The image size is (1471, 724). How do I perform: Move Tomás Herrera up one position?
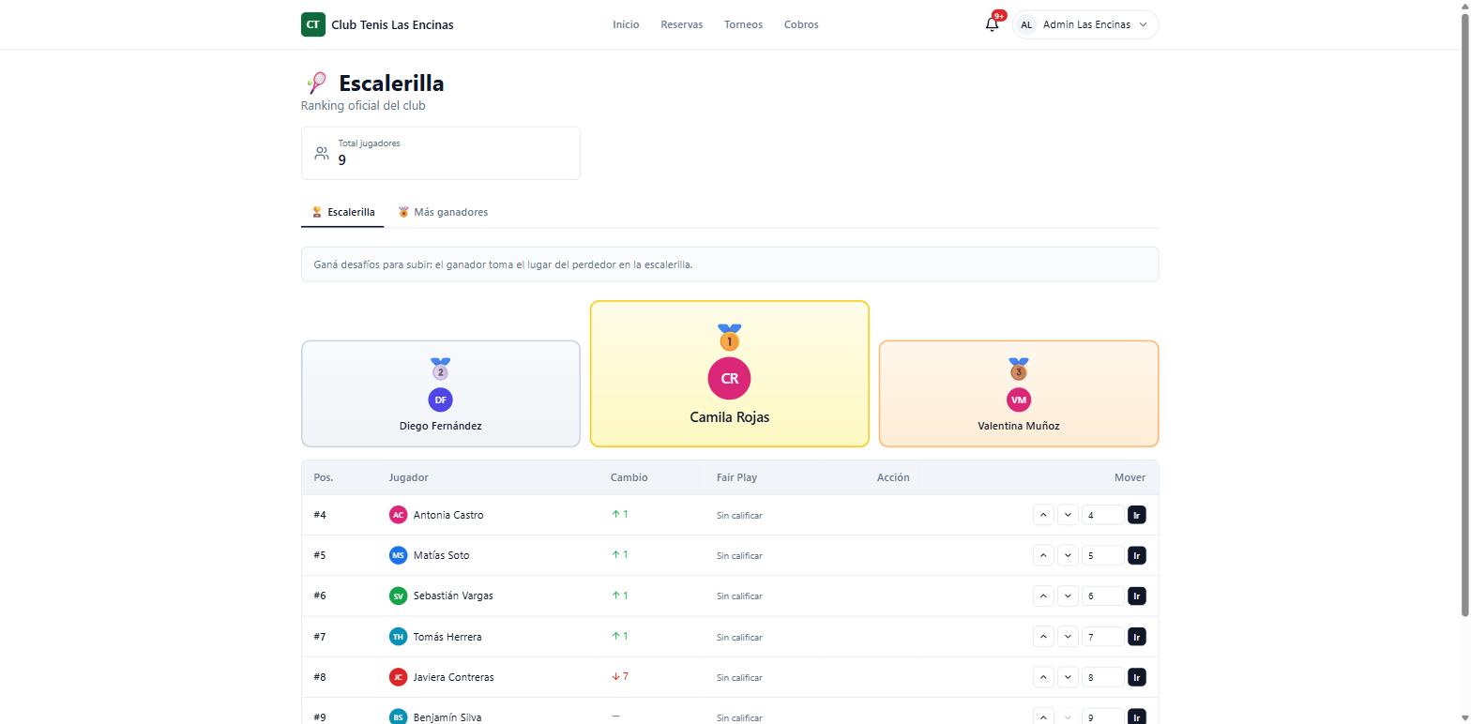point(1043,637)
